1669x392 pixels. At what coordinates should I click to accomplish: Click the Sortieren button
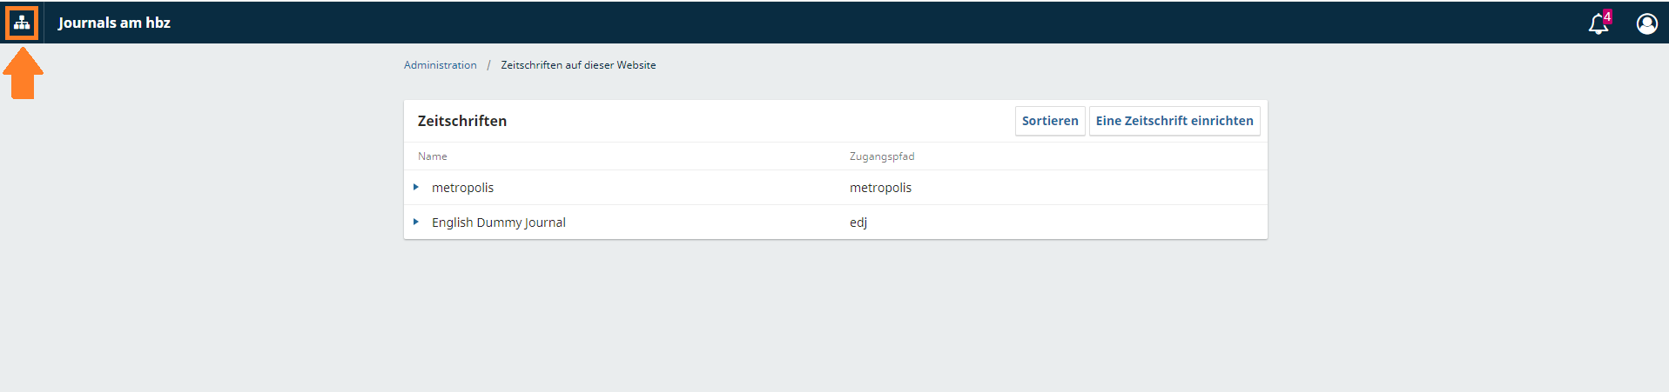point(1049,121)
